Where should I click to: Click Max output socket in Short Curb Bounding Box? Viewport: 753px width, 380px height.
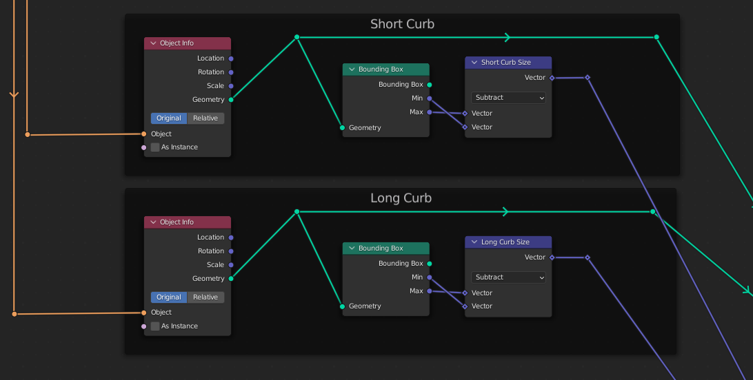coord(430,112)
